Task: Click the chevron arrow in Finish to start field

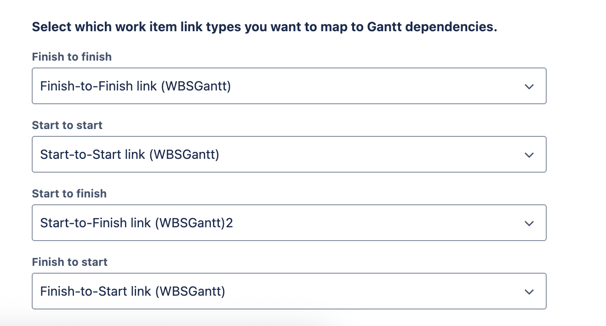Action: [x=529, y=292]
